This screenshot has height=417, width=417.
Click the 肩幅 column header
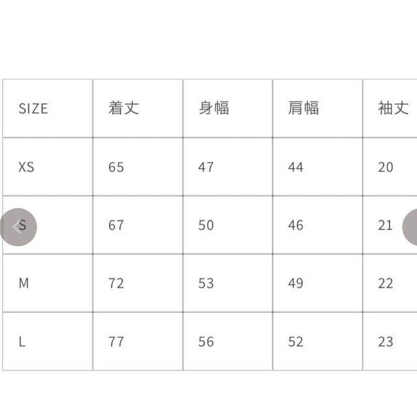pos(304,108)
